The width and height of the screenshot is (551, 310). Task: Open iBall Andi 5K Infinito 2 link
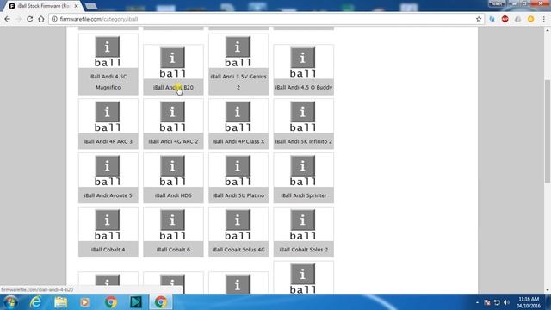click(x=304, y=141)
